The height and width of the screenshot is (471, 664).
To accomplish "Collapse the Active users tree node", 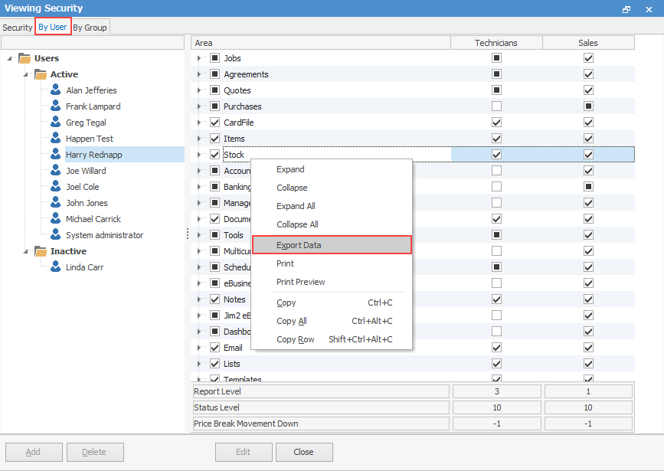I will [25, 74].
